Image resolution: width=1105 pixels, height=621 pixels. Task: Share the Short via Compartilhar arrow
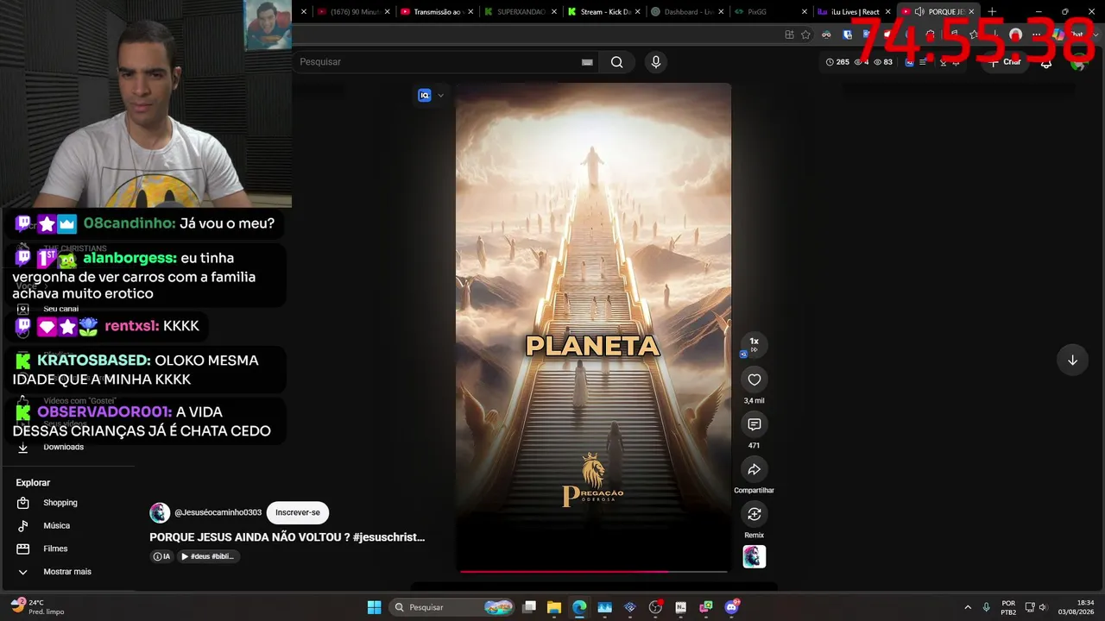coord(754,469)
